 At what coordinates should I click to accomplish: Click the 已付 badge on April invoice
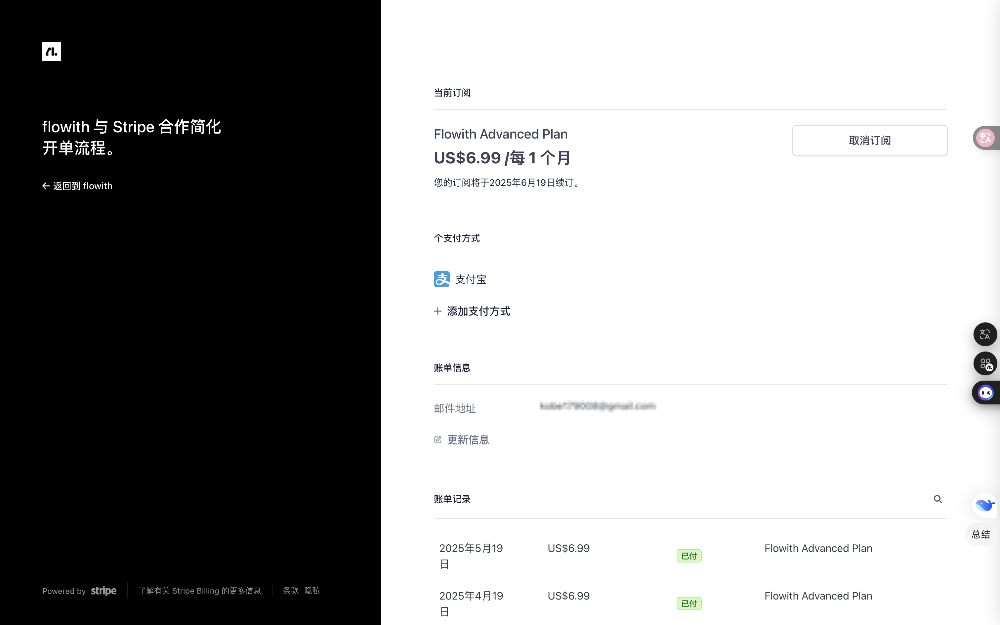coord(689,604)
